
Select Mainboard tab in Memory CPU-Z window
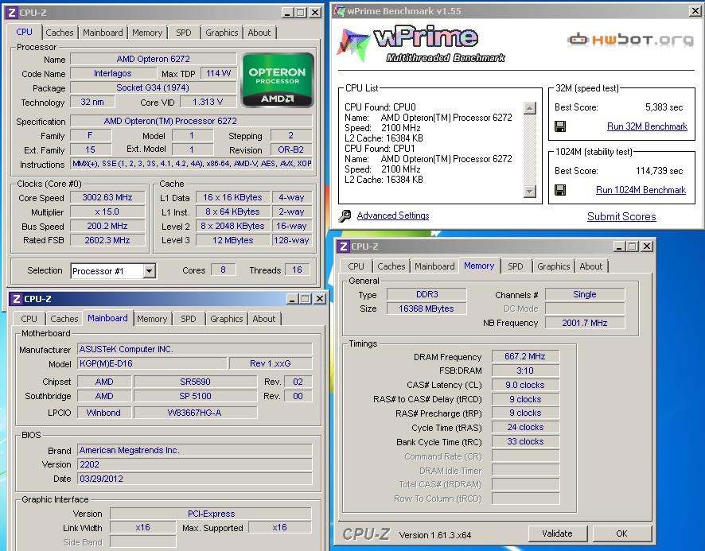[x=434, y=266]
